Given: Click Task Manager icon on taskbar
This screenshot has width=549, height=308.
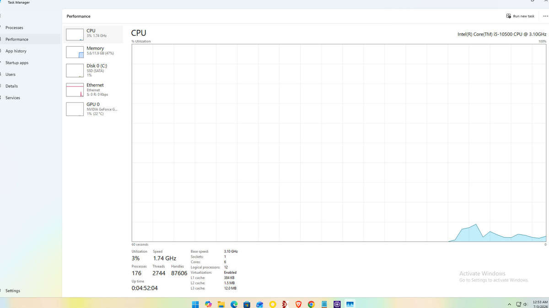Looking at the screenshot, I should [x=350, y=304].
